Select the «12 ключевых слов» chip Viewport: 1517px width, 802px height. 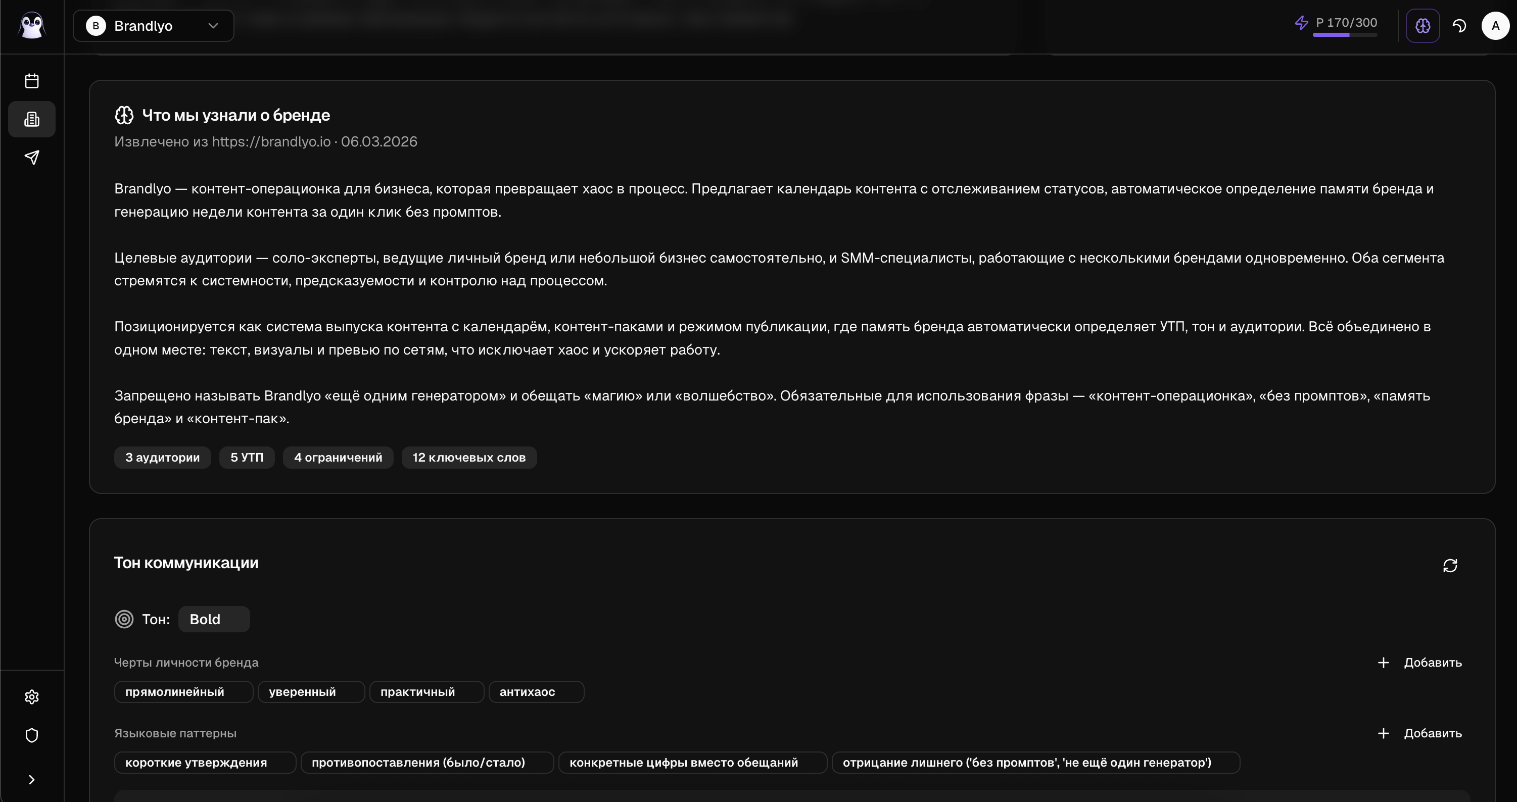[x=469, y=457]
